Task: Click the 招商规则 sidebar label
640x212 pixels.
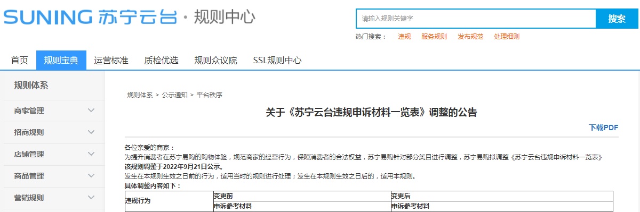Action: click(29, 133)
